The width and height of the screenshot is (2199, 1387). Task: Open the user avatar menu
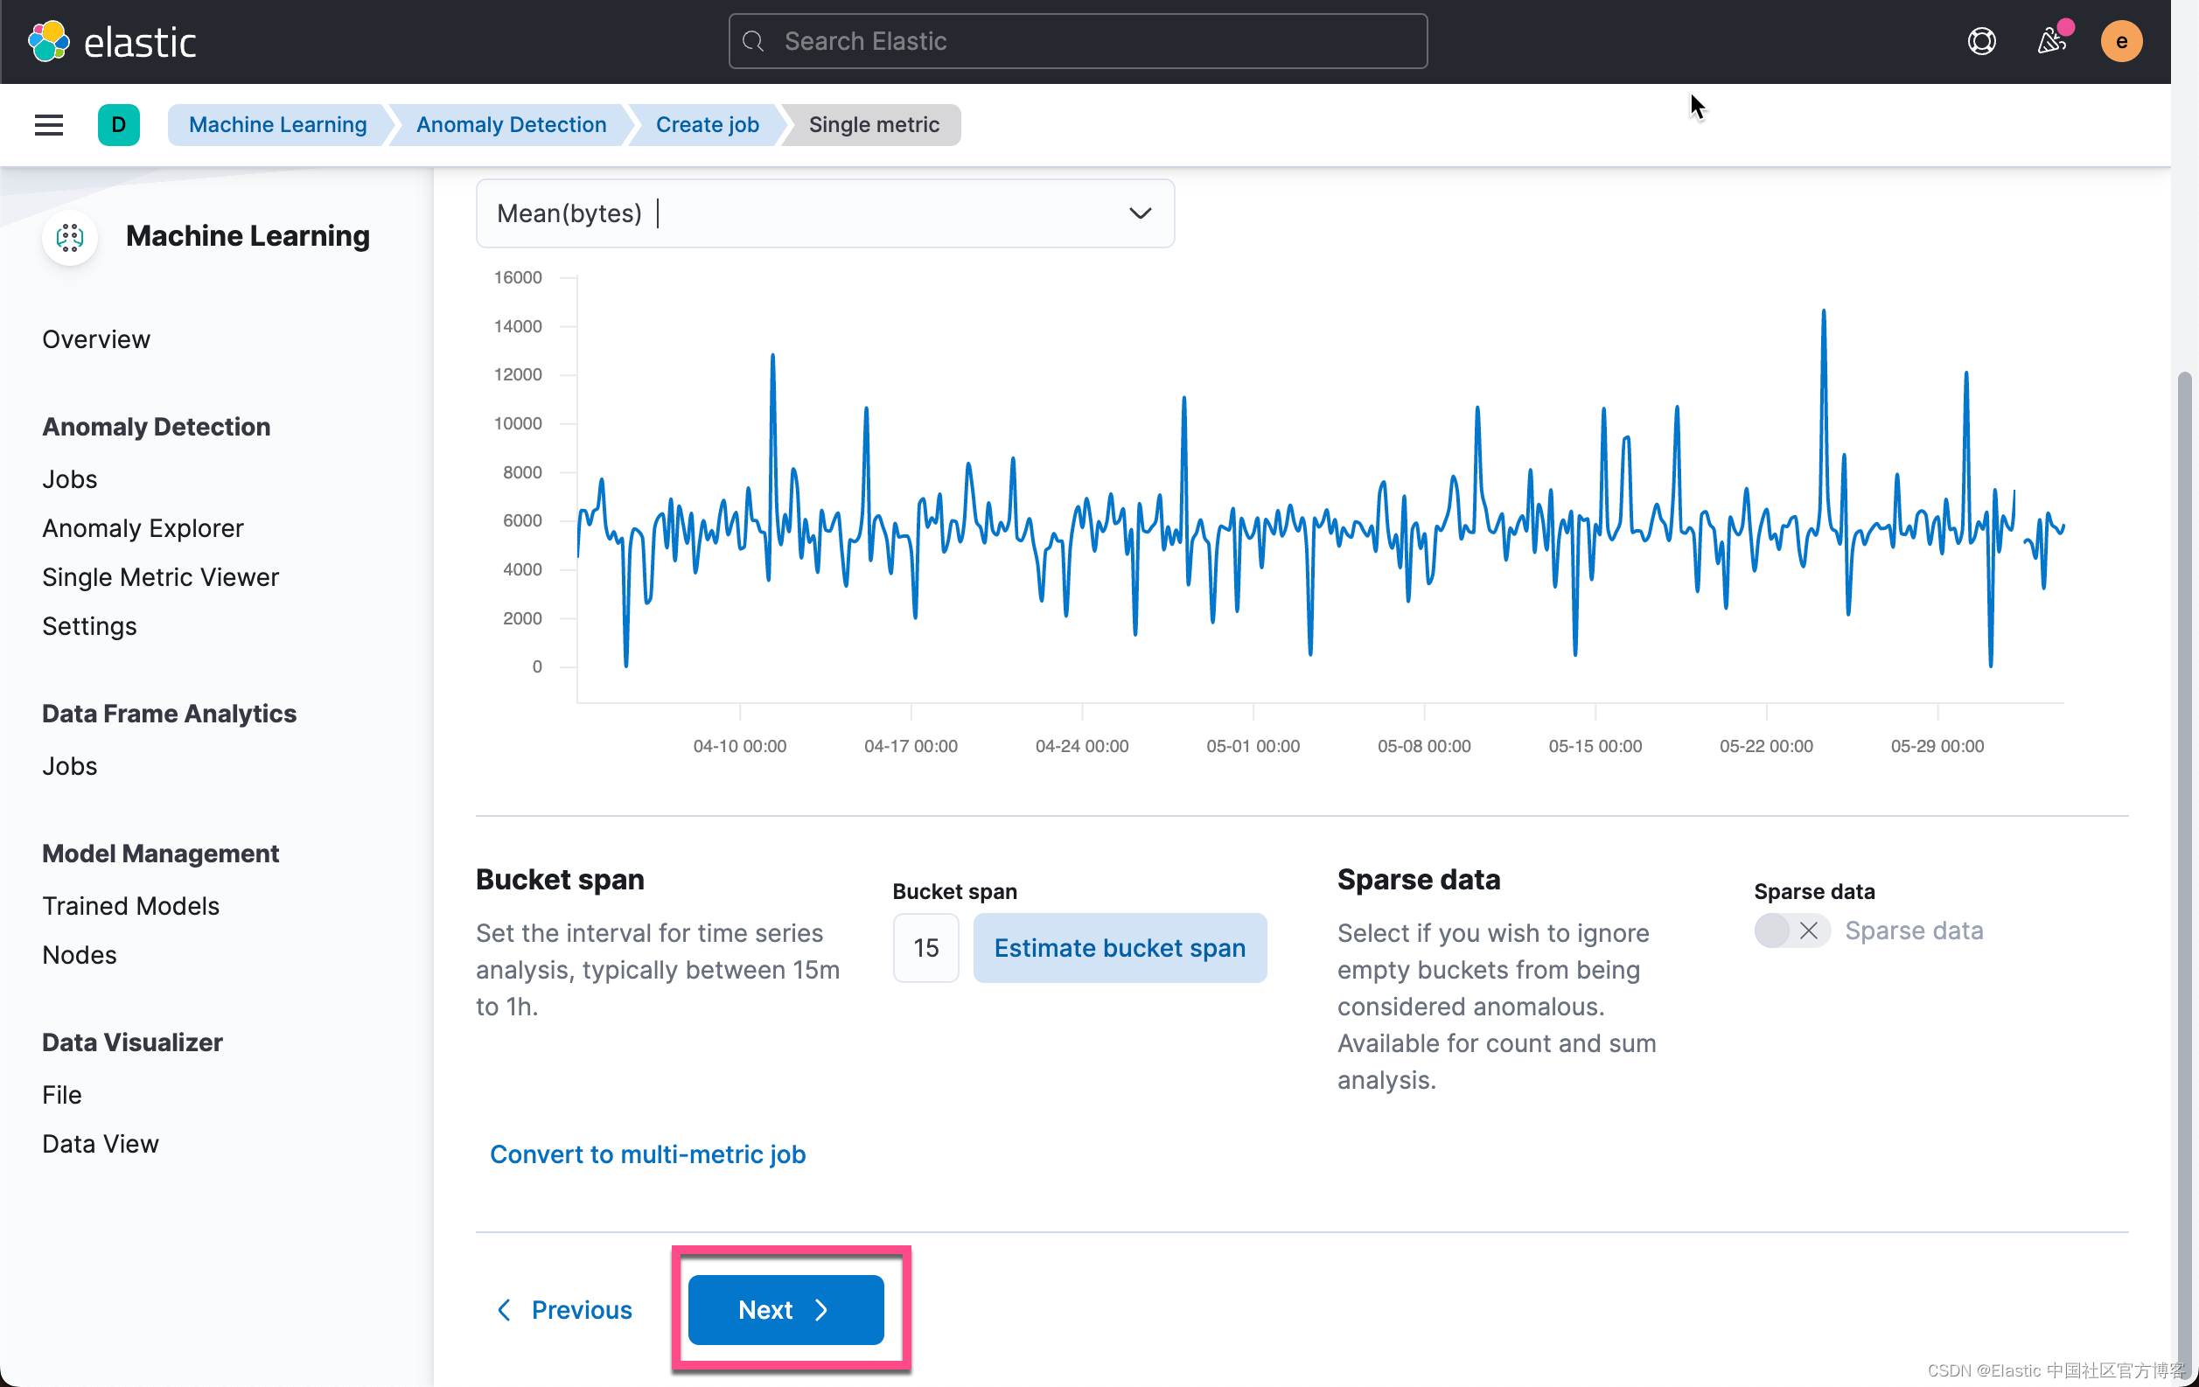pyautogui.click(x=2120, y=41)
